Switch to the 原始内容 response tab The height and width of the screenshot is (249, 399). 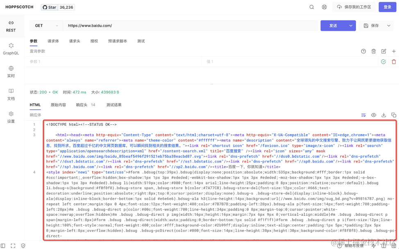click(58, 105)
